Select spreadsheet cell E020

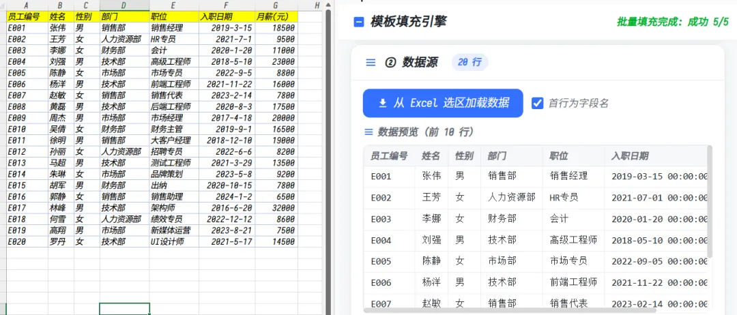pos(27,242)
